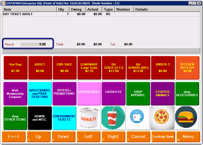Screen dimensions: 203x145
Task: Click the Item column header
Action: (29, 9)
